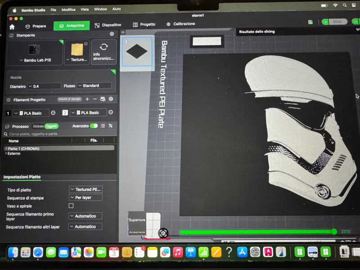
Task: Click the Info sincronizz... sync icon
Action: [x=104, y=47]
